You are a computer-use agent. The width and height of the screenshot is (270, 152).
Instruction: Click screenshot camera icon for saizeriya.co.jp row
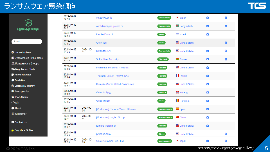tap(208, 18)
